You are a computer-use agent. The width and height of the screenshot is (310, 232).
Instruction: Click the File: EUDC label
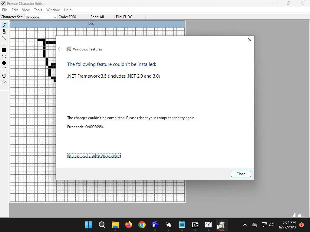click(x=124, y=17)
